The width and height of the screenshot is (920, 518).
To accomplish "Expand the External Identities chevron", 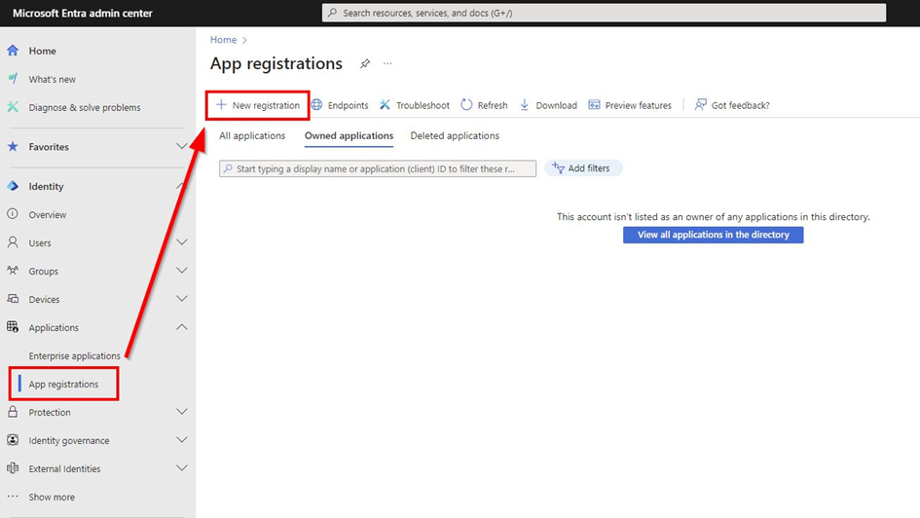I will [x=182, y=467].
